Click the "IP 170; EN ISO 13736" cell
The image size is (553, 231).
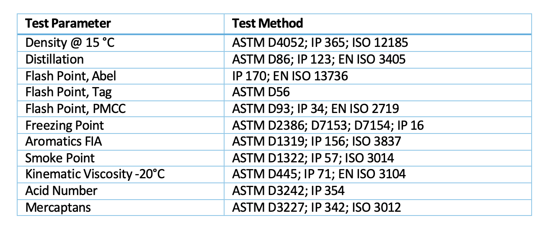(290, 76)
